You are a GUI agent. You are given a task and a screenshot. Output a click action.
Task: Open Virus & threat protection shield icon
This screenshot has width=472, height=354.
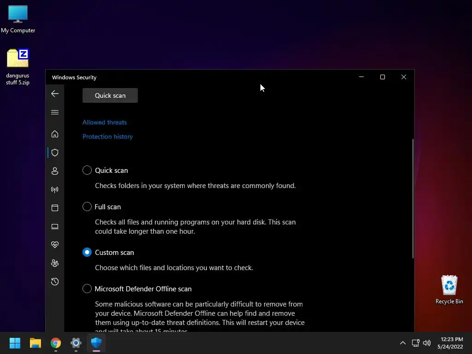[x=55, y=153]
